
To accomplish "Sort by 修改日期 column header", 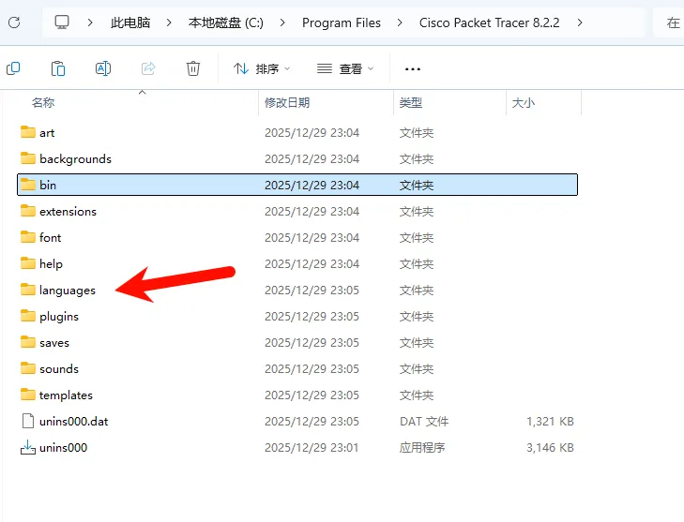I will (x=287, y=103).
